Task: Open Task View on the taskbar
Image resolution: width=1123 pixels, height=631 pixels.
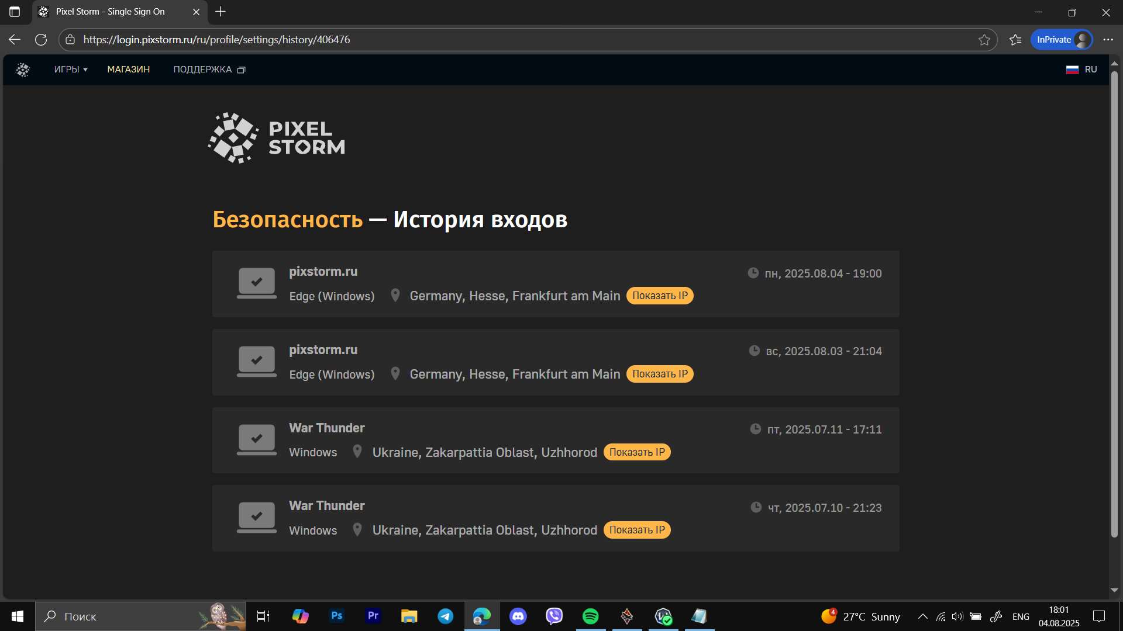Action: (x=263, y=616)
